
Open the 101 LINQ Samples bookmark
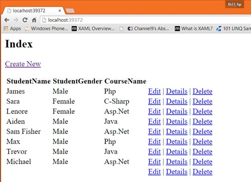click(234, 29)
